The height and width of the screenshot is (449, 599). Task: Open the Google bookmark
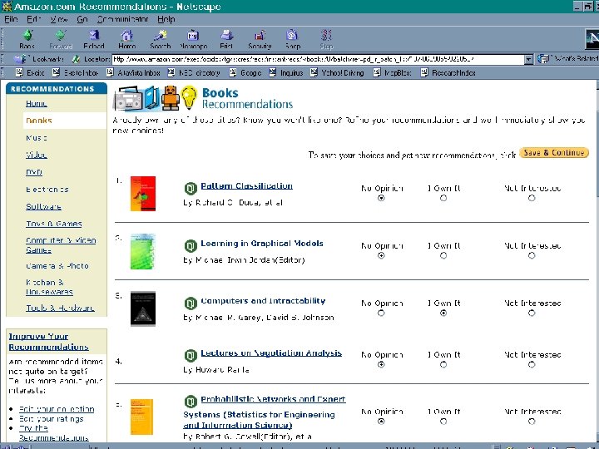pos(245,72)
